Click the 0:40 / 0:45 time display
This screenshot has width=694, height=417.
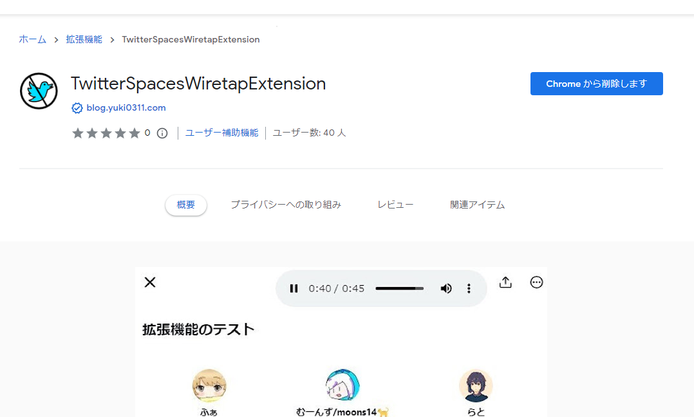pos(336,289)
